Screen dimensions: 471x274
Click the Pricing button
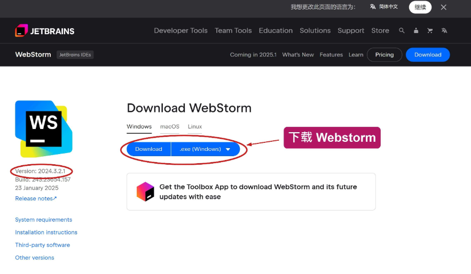click(384, 54)
